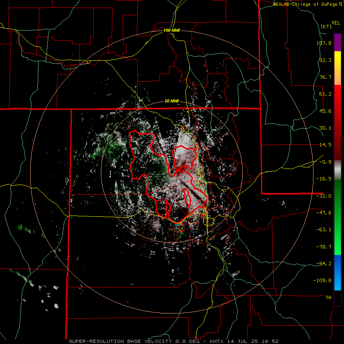Click the -32.0 scale value

(324, 196)
